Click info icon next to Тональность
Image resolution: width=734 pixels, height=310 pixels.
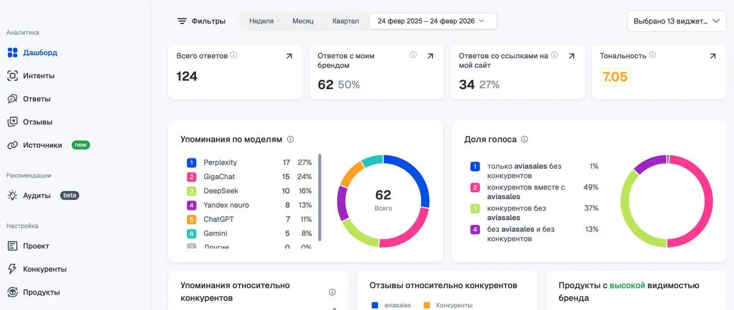tap(653, 56)
